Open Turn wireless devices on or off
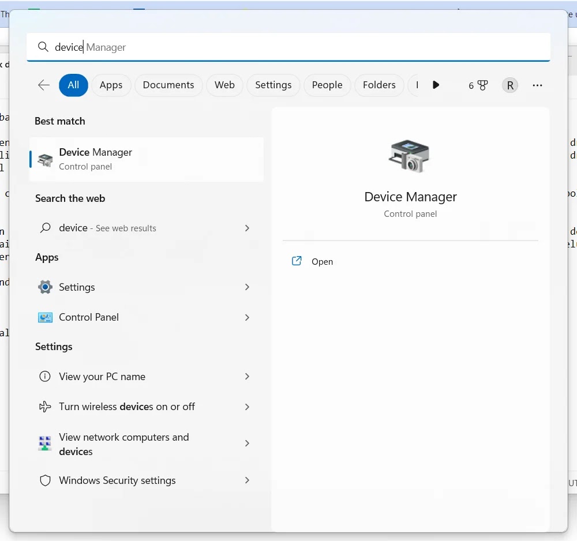The image size is (577, 541). tap(147, 407)
